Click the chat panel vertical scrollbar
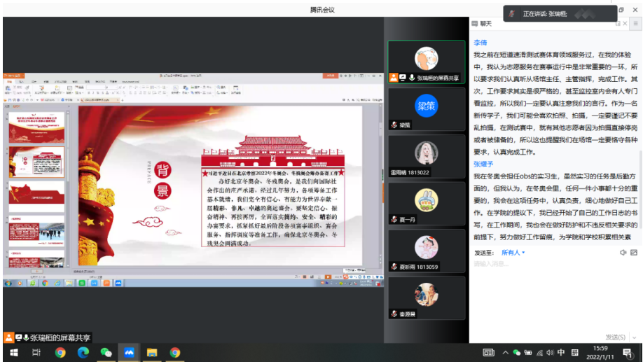643x364 pixels. [640, 188]
